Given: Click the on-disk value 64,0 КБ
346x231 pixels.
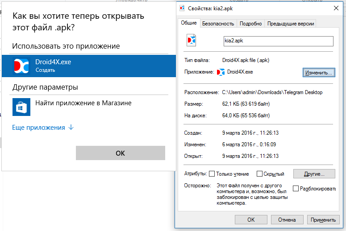Looking at the screenshot, I should coord(246,115).
